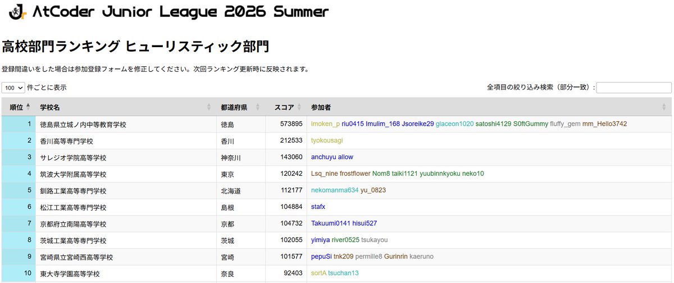Sort by 都道府県 column header

click(240, 107)
